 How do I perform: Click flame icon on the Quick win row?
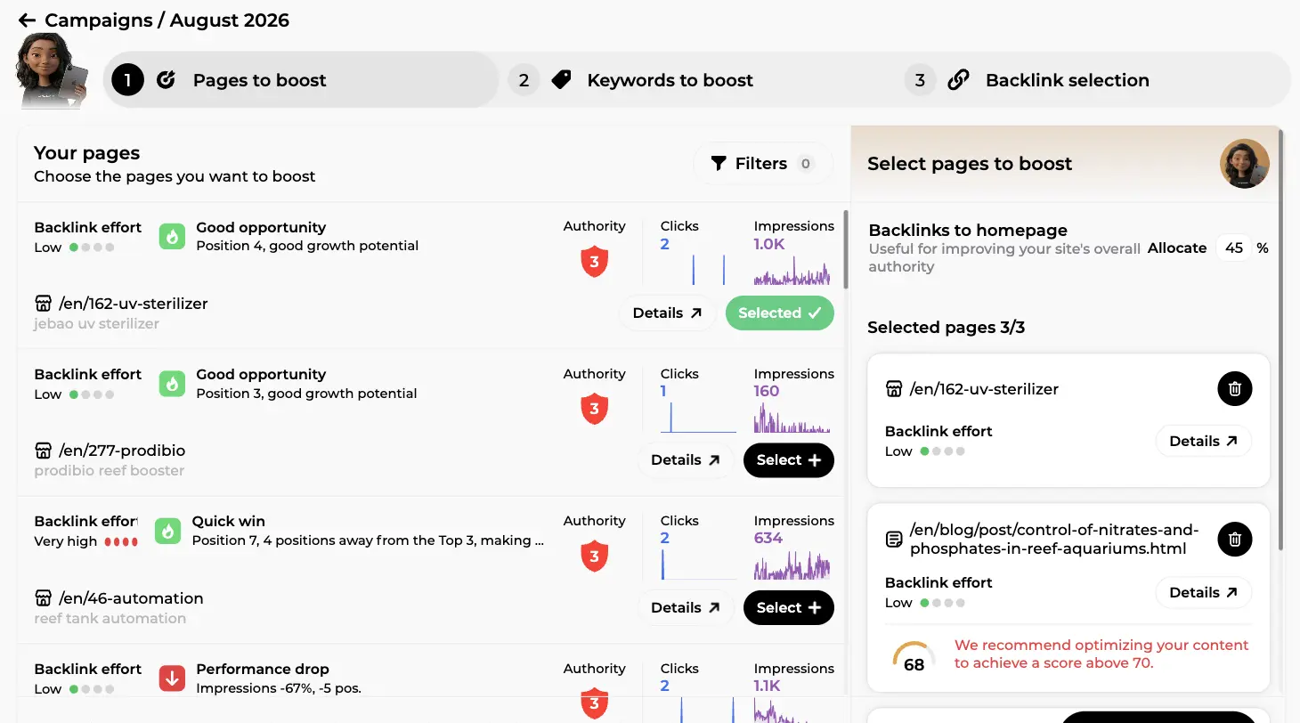pyautogui.click(x=167, y=532)
